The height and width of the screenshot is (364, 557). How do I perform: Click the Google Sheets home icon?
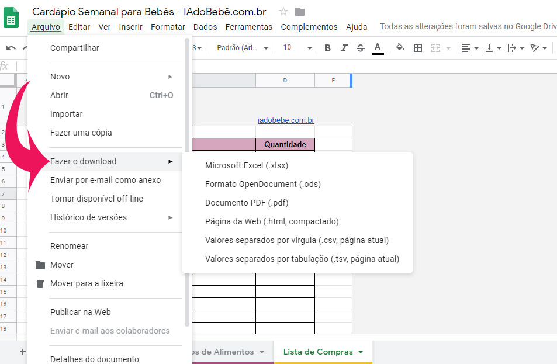point(11,19)
